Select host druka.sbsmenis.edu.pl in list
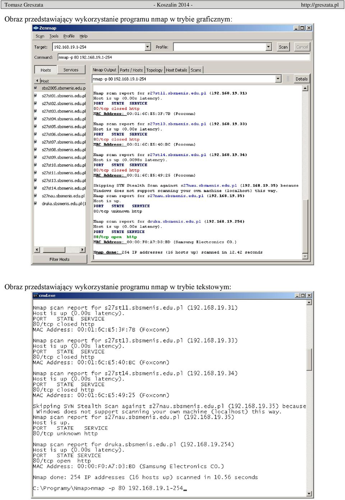The height and width of the screenshot is (500, 345). tap(64, 204)
